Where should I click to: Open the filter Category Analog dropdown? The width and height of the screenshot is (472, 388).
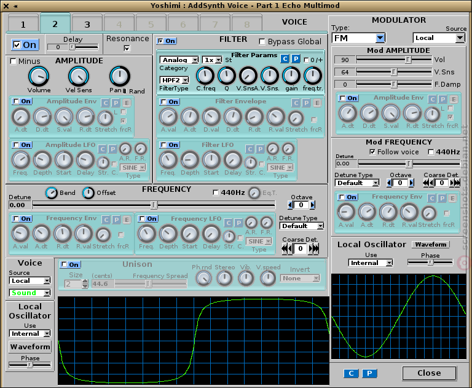179,60
